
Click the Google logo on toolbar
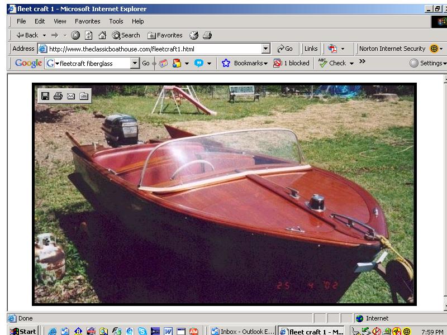(x=28, y=63)
